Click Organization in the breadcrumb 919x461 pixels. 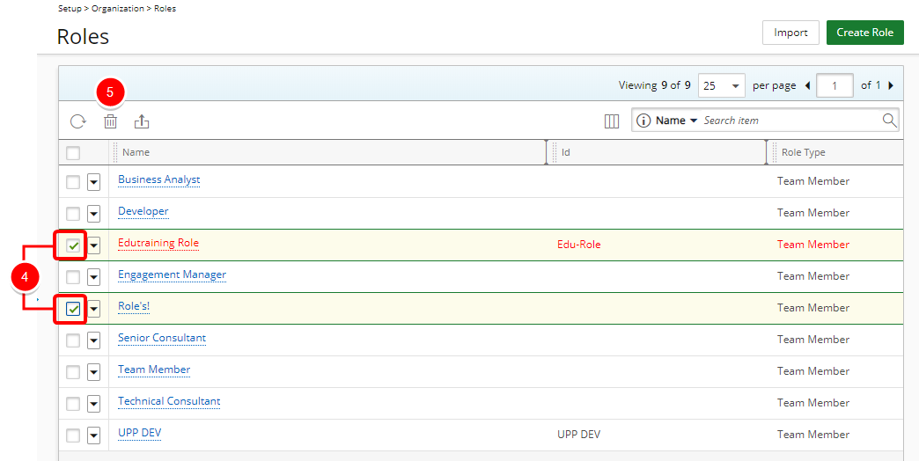pyautogui.click(x=118, y=9)
